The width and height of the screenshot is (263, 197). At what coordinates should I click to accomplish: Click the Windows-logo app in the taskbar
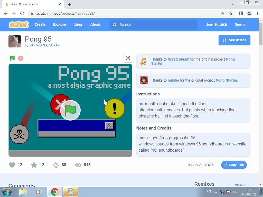70,192
